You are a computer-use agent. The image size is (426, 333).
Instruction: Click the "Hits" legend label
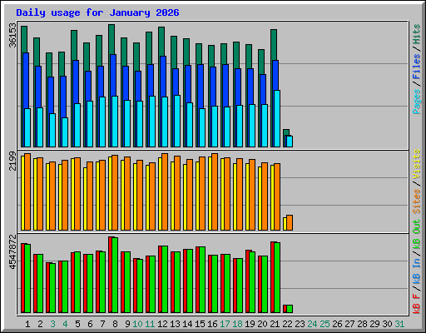click(417, 34)
